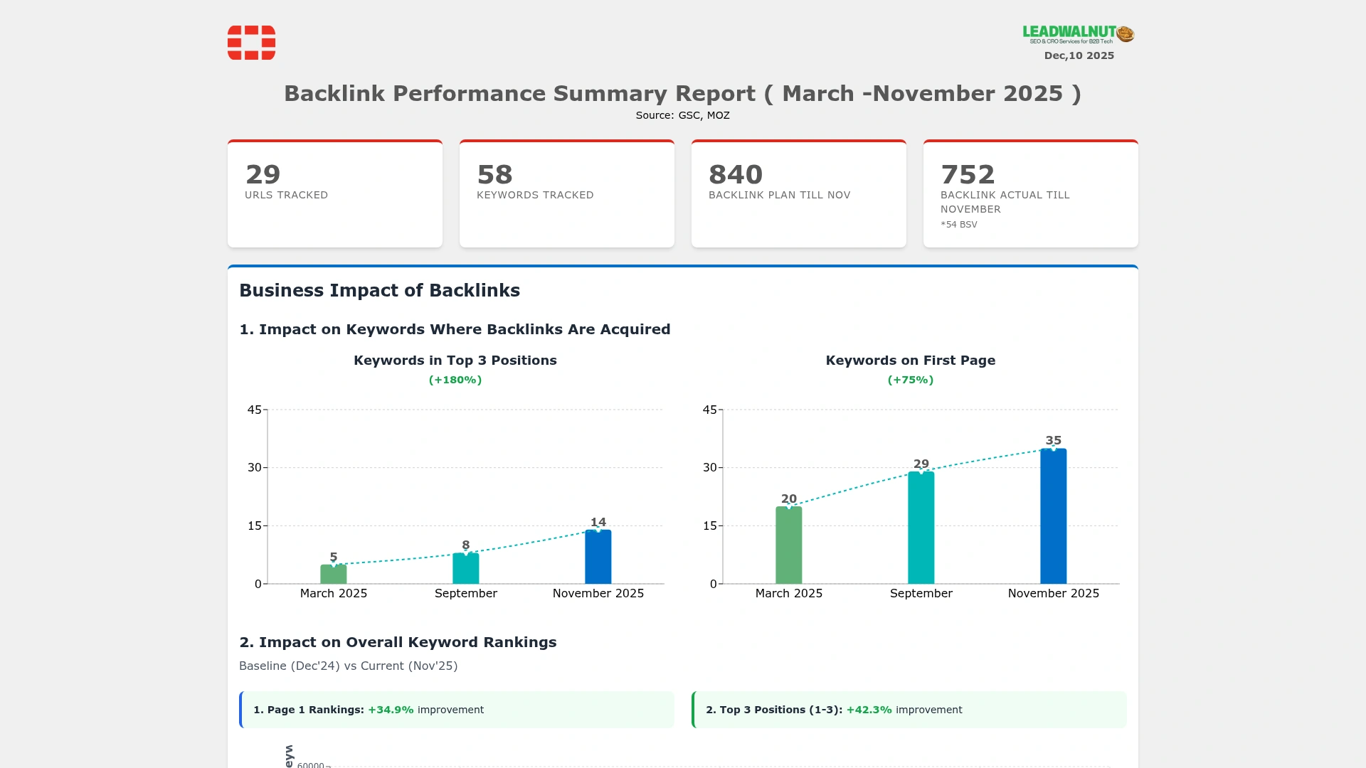Click the +180% growth label
Screen dimensions: 1366x768
point(455,380)
